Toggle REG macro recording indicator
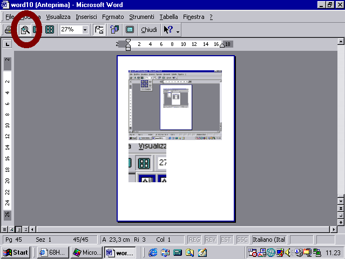 click(x=194, y=240)
